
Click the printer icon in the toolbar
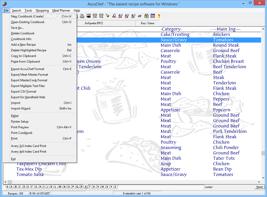(82, 16)
